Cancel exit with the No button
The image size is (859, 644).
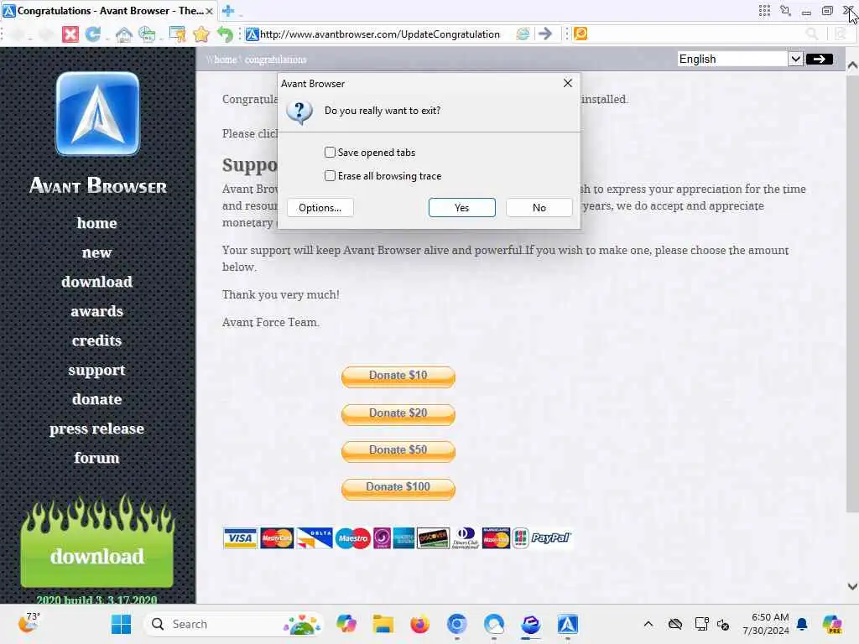[x=539, y=208]
